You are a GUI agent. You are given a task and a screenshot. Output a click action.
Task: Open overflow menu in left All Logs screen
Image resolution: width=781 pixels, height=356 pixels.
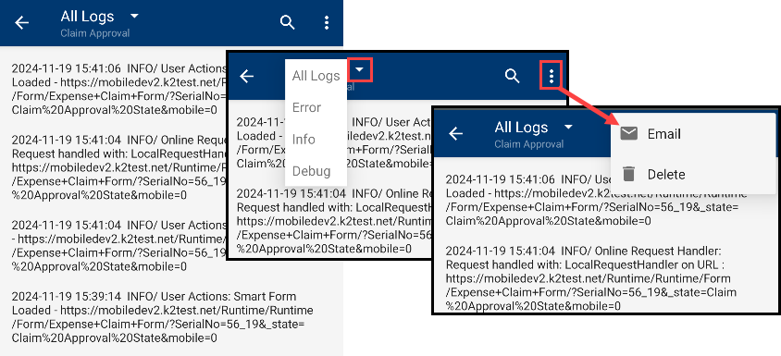(327, 22)
